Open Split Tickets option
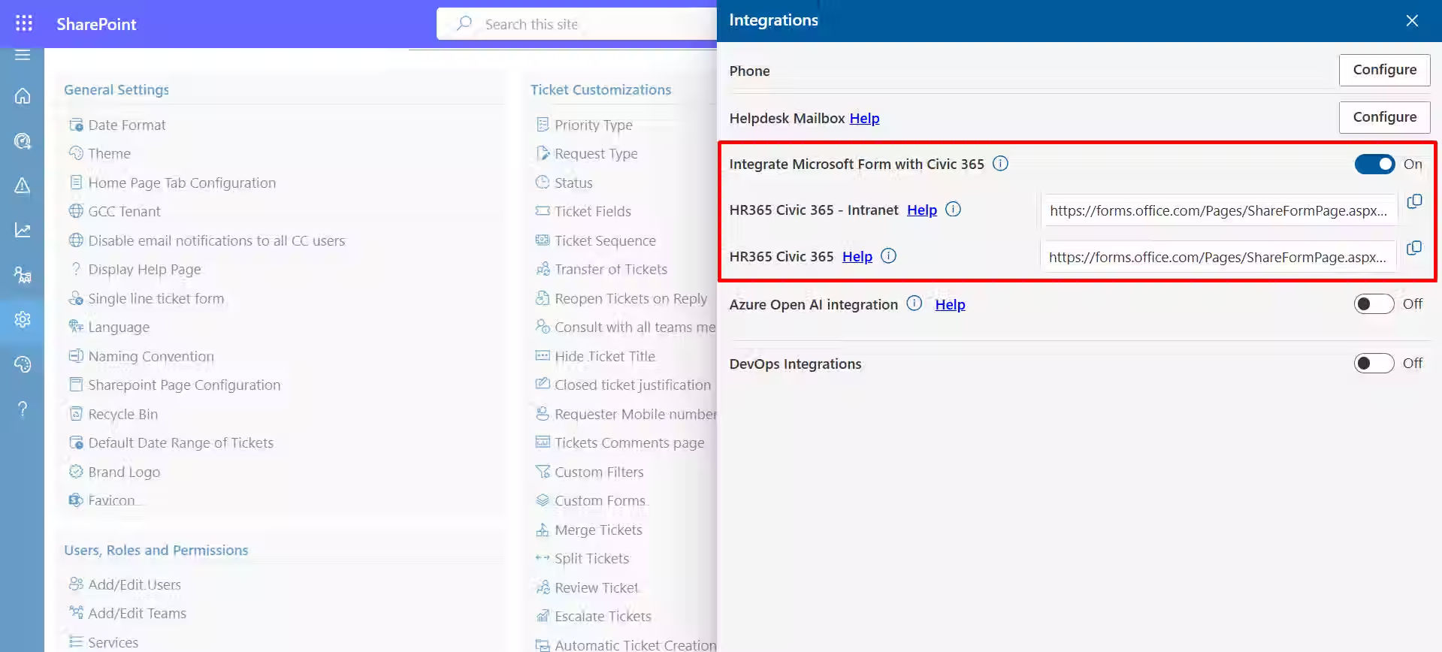 591,558
